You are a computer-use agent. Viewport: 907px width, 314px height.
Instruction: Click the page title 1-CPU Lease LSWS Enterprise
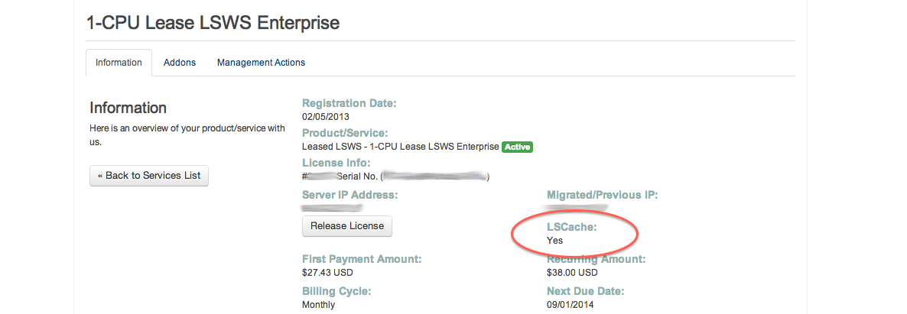tap(213, 23)
